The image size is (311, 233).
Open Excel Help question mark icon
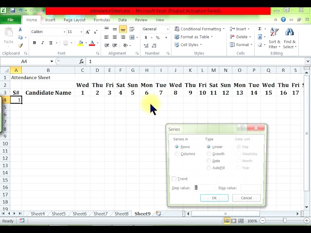point(283,19)
